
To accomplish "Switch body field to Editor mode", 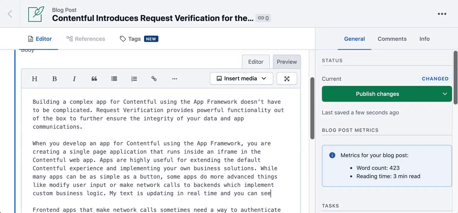I will [256, 62].
